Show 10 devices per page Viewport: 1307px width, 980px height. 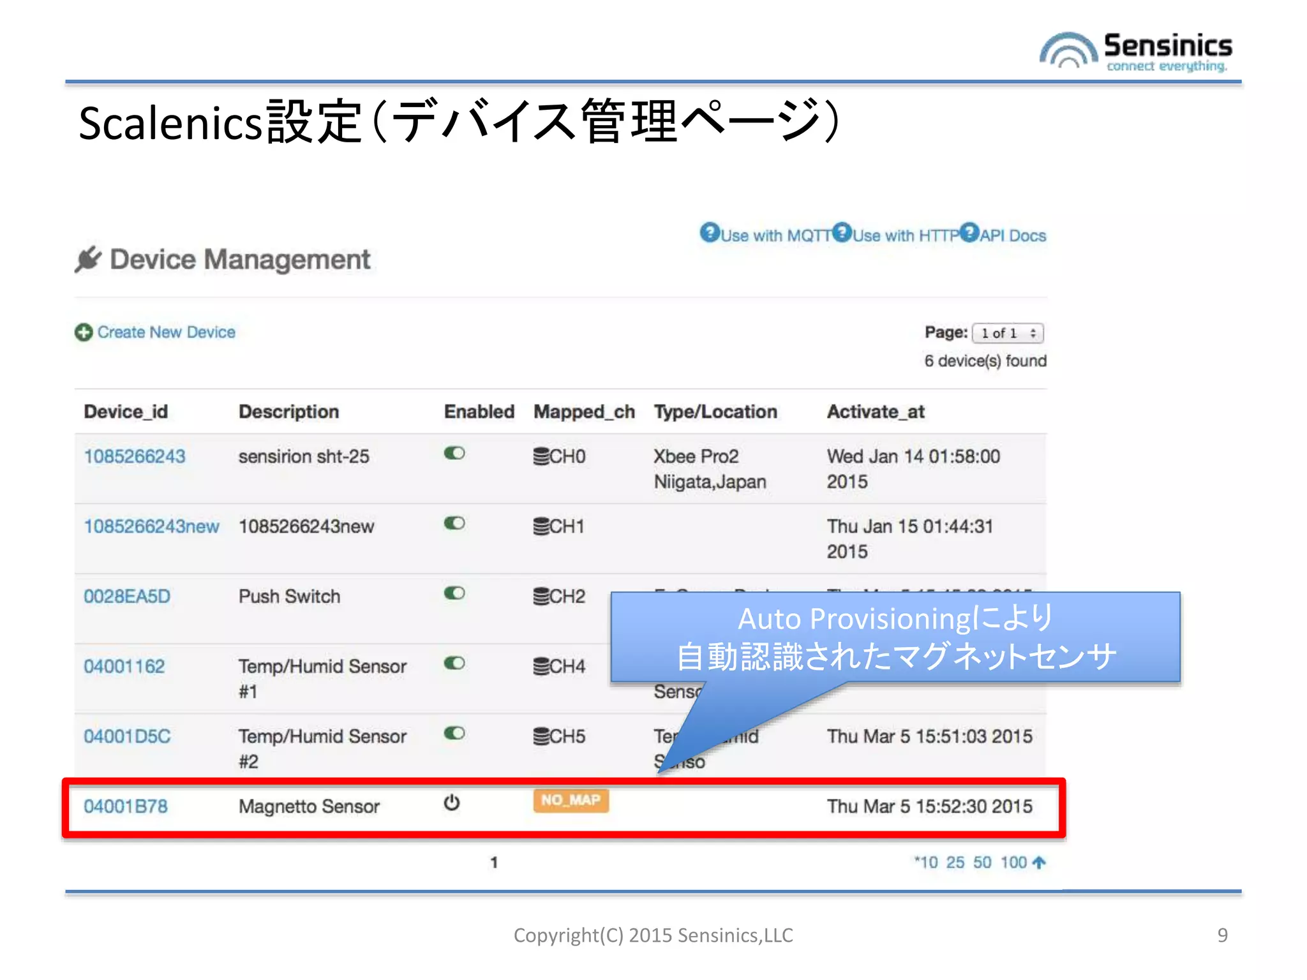tap(927, 863)
